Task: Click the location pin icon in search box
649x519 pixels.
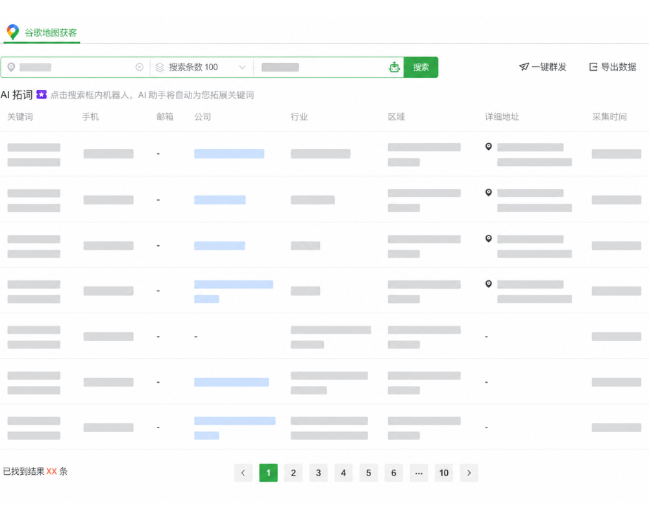Action: coord(11,67)
